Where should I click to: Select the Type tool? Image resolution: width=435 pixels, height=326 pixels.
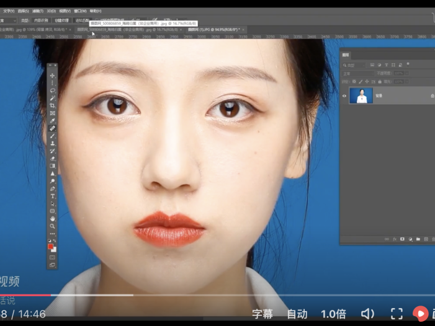pyautogui.click(x=52, y=196)
